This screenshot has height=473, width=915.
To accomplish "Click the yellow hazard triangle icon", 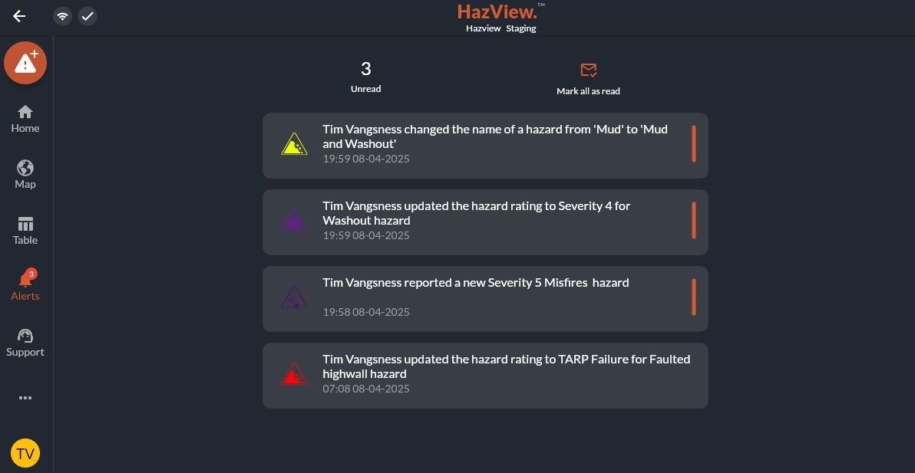I will pos(294,144).
